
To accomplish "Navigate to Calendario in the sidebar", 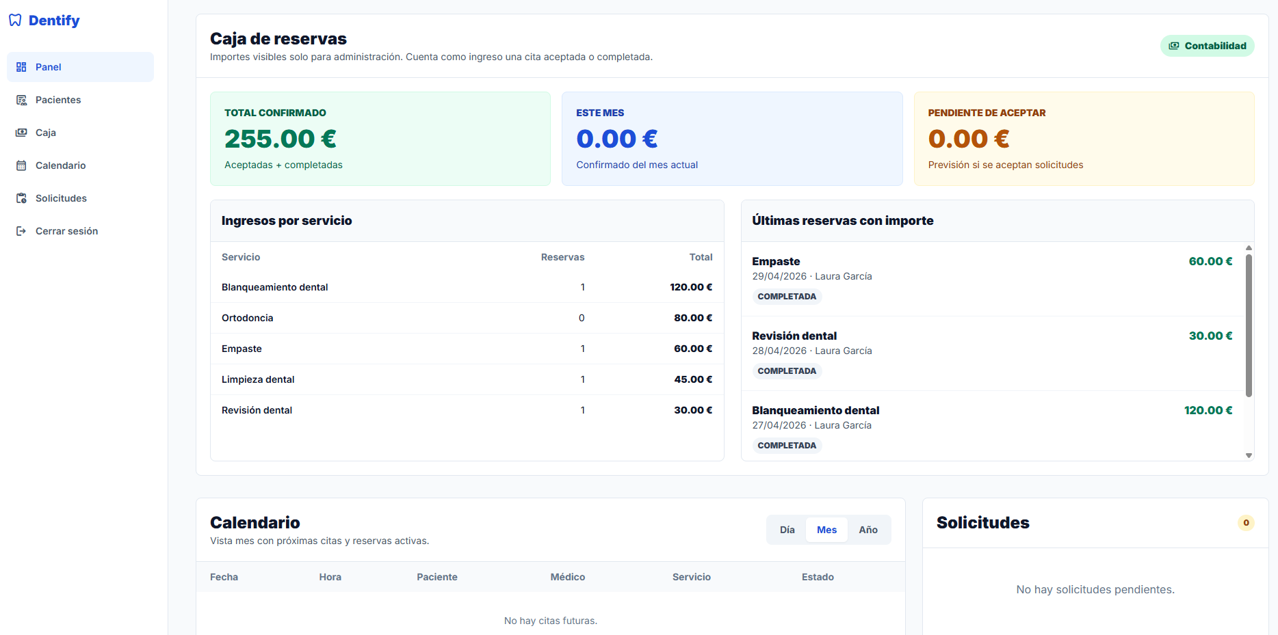I will point(80,165).
